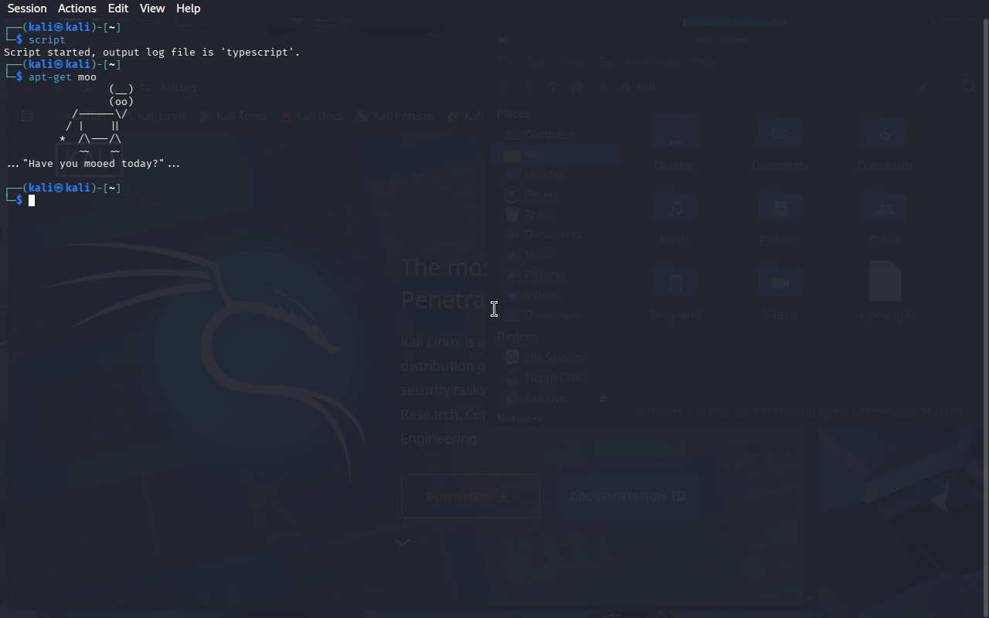Eject the Kali Live device
The height and width of the screenshot is (618, 989).
pyautogui.click(x=603, y=398)
